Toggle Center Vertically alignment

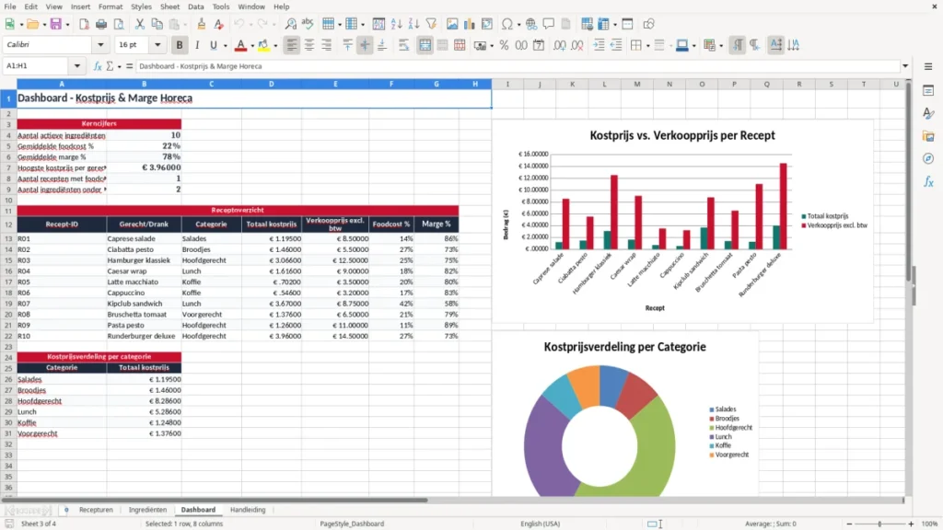tap(365, 45)
